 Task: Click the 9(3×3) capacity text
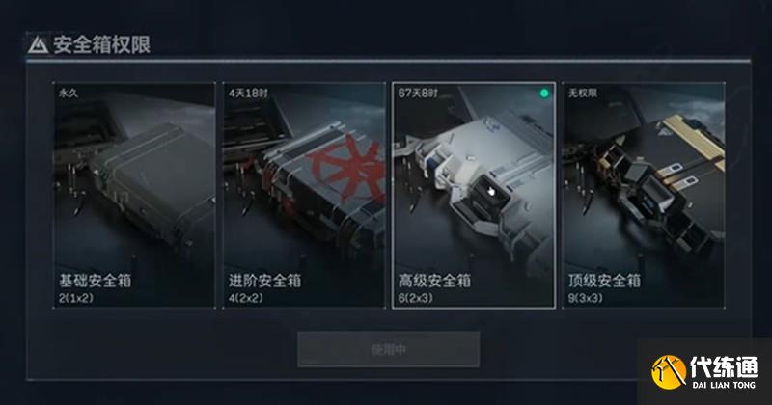coord(586,298)
